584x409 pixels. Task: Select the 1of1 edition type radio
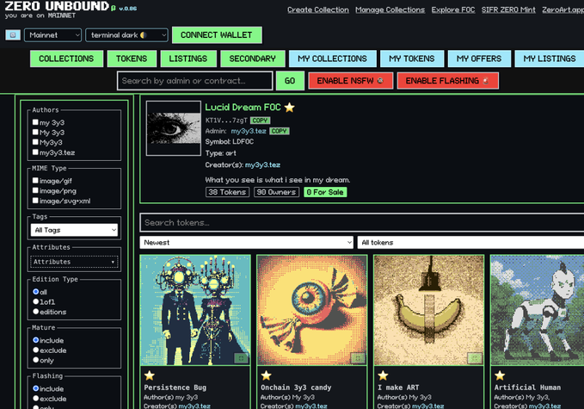36,301
